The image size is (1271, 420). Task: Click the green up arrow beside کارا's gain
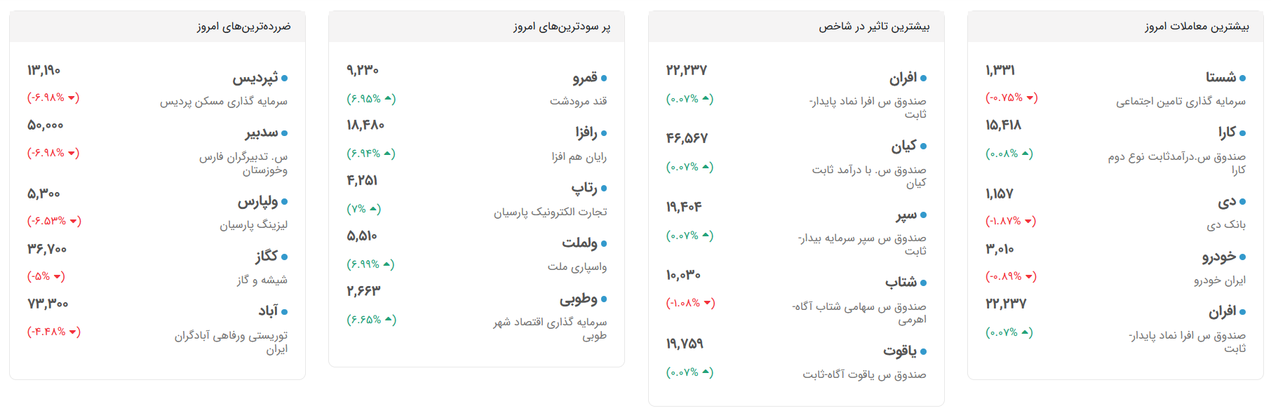(1027, 153)
